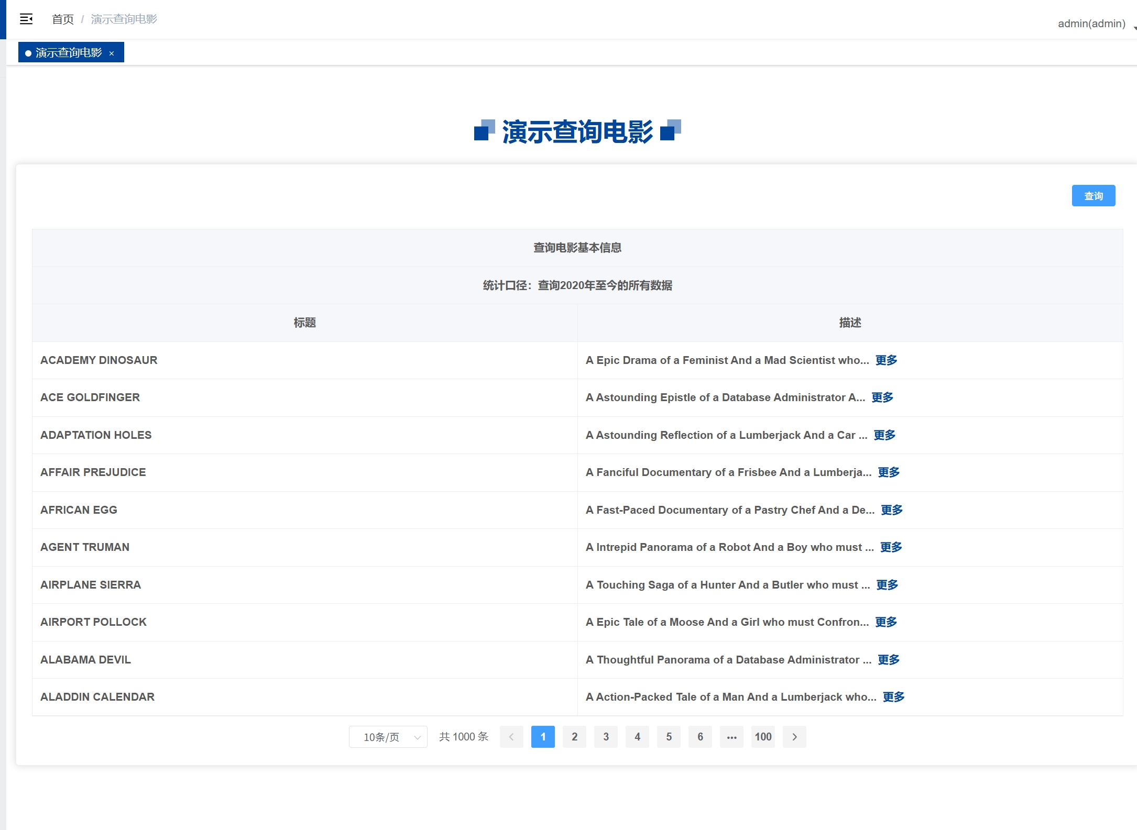This screenshot has height=830, width=1137.
Task: Show more for ACADEMY DINOSAUR description
Action: tap(886, 360)
